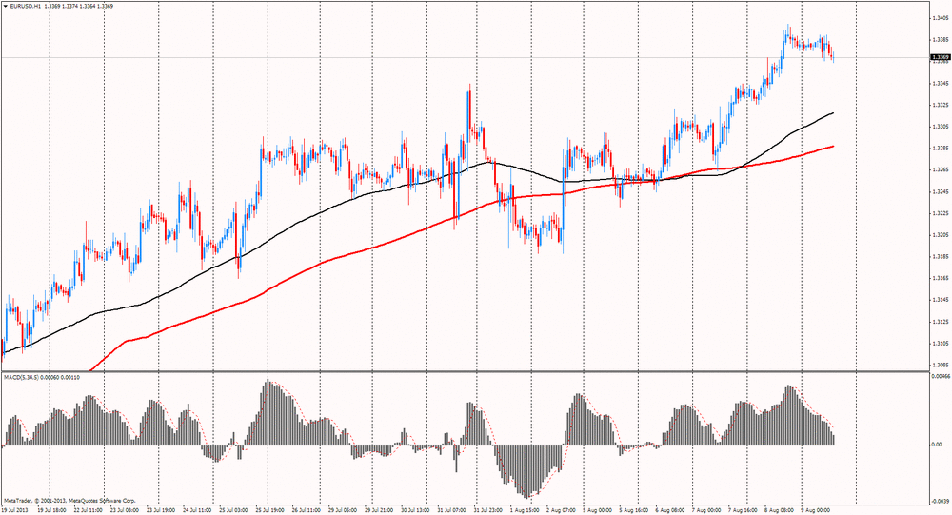Click the 23 Jul 19:00 time label
The width and height of the screenshot is (952, 515).
[161, 511]
